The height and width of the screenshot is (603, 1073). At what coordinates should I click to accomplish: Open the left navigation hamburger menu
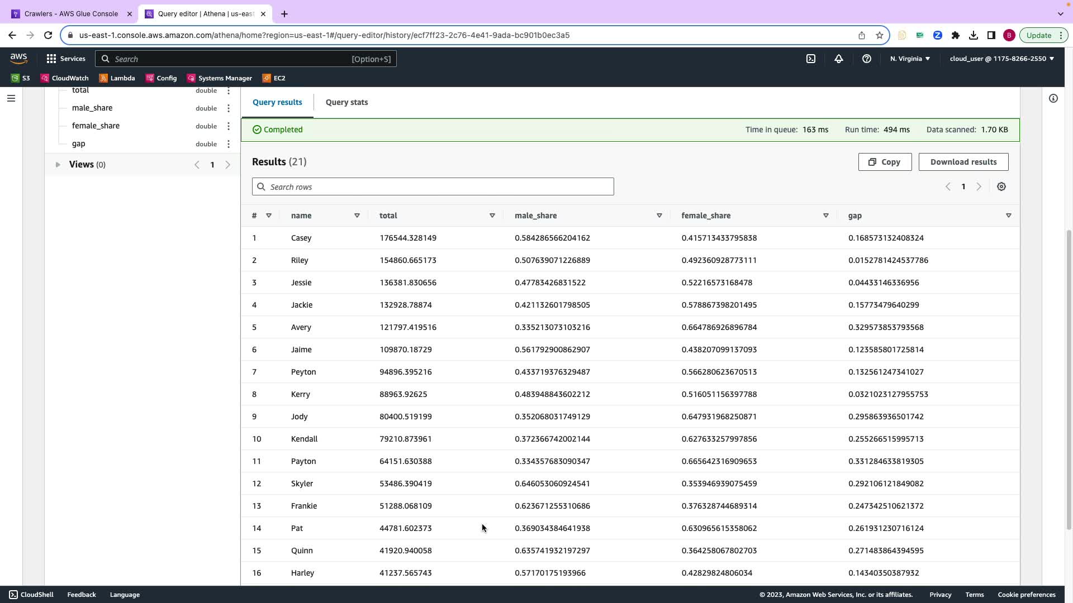click(11, 98)
